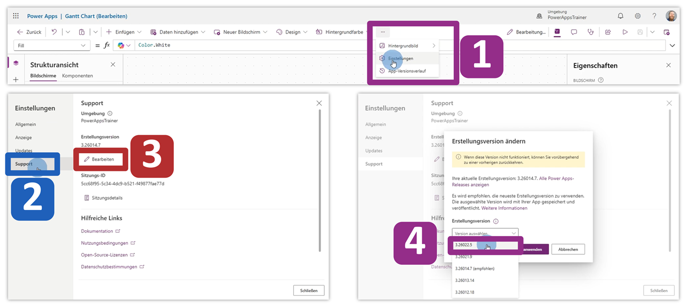This screenshot has width=685, height=306.
Task: Open the user profile avatar
Action: pos(671,16)
